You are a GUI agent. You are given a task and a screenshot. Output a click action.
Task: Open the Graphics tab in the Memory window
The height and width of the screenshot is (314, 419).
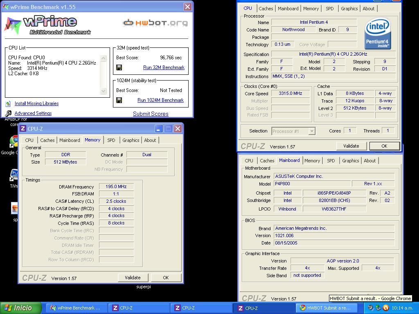tap(131, 140)
